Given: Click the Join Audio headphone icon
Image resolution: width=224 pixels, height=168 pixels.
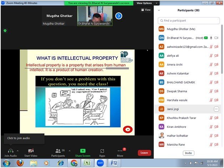Looking at the screenshot, I should [10, 151].
